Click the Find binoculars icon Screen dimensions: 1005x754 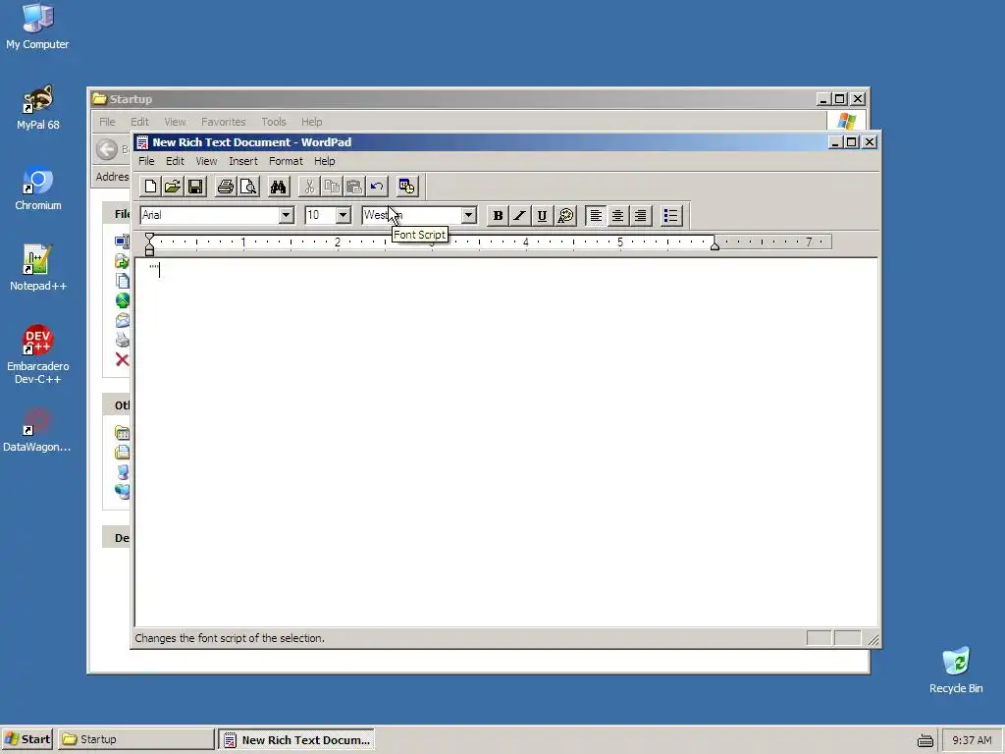point(278,187)
